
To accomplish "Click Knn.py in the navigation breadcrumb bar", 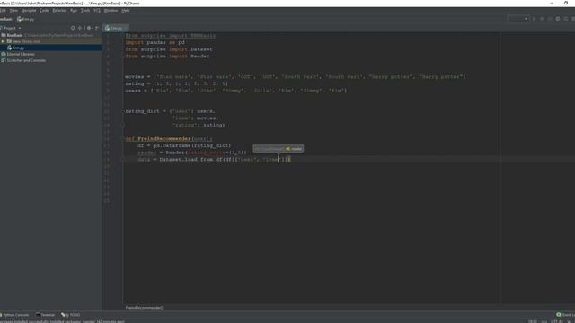I will pos(26,19).
